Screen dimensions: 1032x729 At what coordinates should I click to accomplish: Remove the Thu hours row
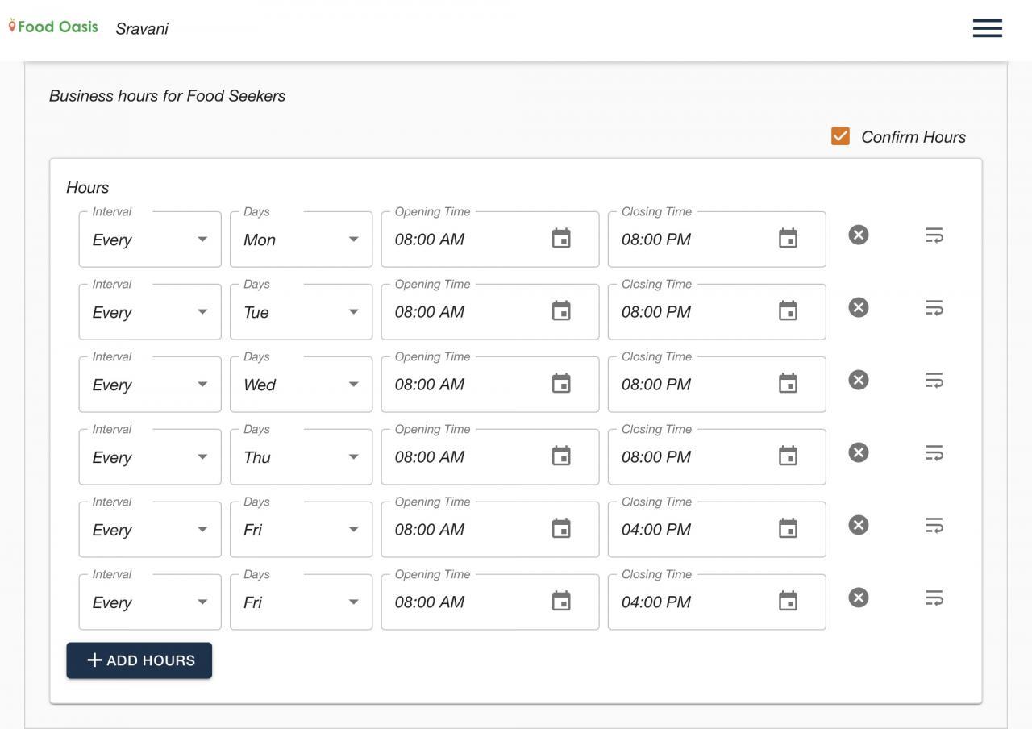(x=859, y=452)
